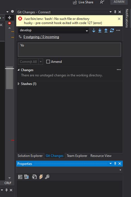Click the Categorized icon in Properties toolbar

pos(20,177)
